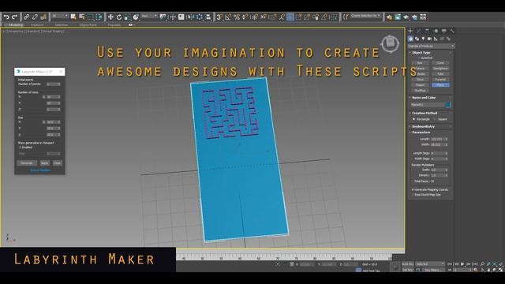
Task: Open the Render Setup teapot icon
Action: [x=389, y=17]
